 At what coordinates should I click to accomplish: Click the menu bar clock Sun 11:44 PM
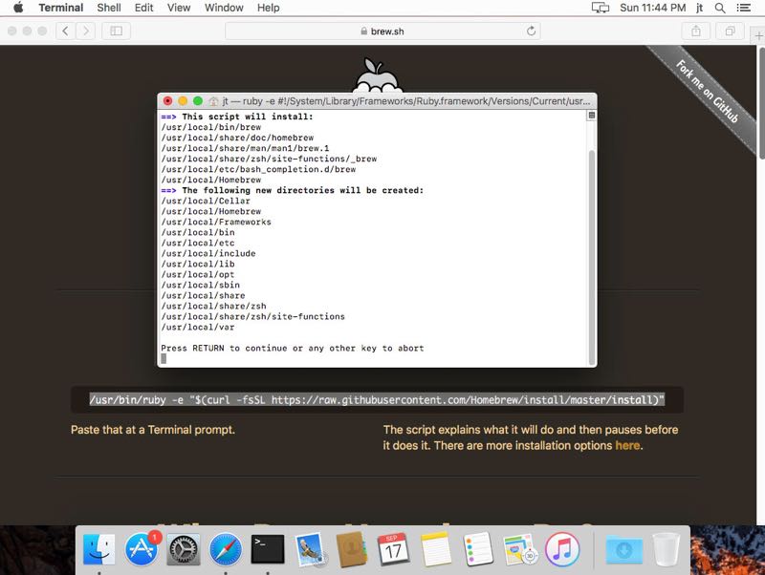pyautogui.click(x=652, y=8)
